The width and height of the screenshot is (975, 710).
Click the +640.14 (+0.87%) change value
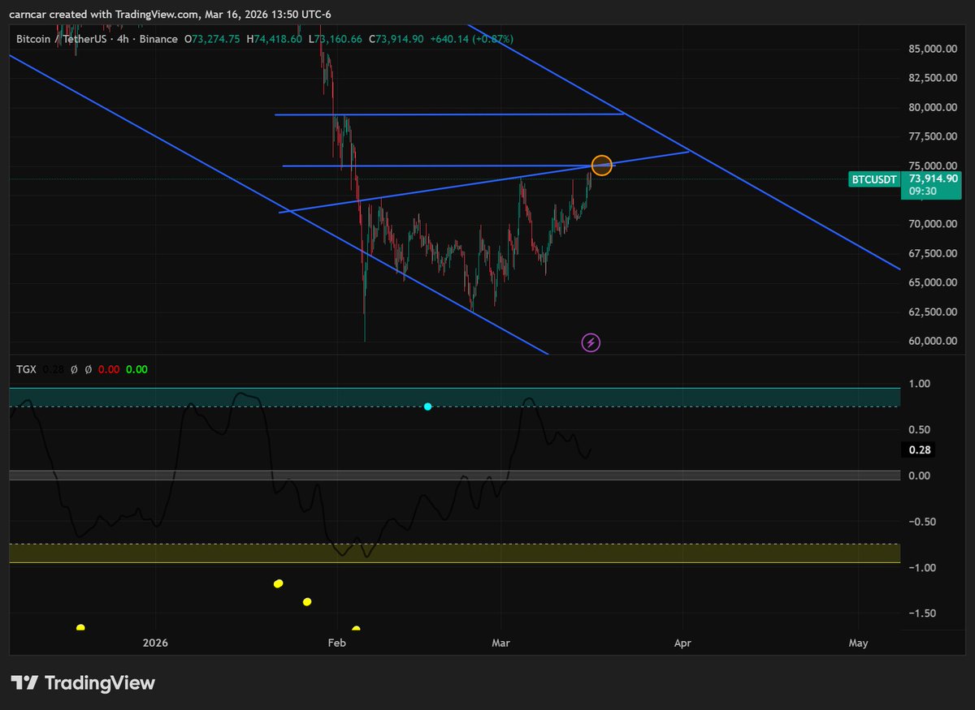coord(471,39)
